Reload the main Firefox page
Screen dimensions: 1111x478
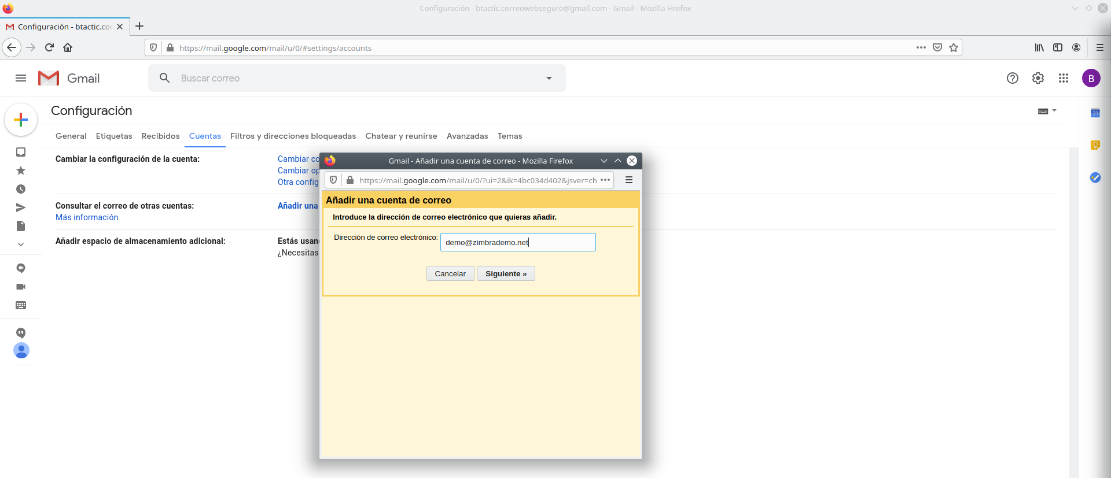tap(49, 47)
